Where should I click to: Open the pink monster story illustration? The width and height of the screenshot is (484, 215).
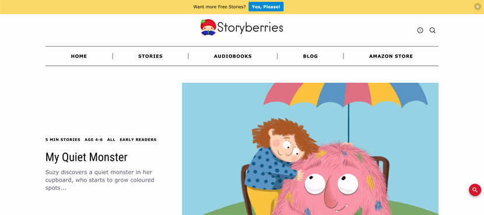310,149
